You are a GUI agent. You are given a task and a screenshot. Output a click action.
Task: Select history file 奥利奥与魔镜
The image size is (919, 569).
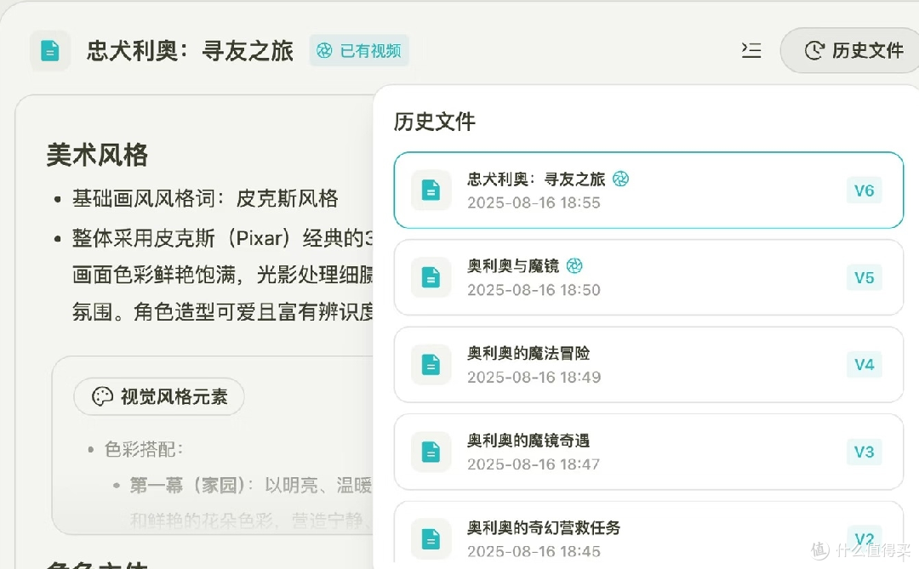(648, 277)
